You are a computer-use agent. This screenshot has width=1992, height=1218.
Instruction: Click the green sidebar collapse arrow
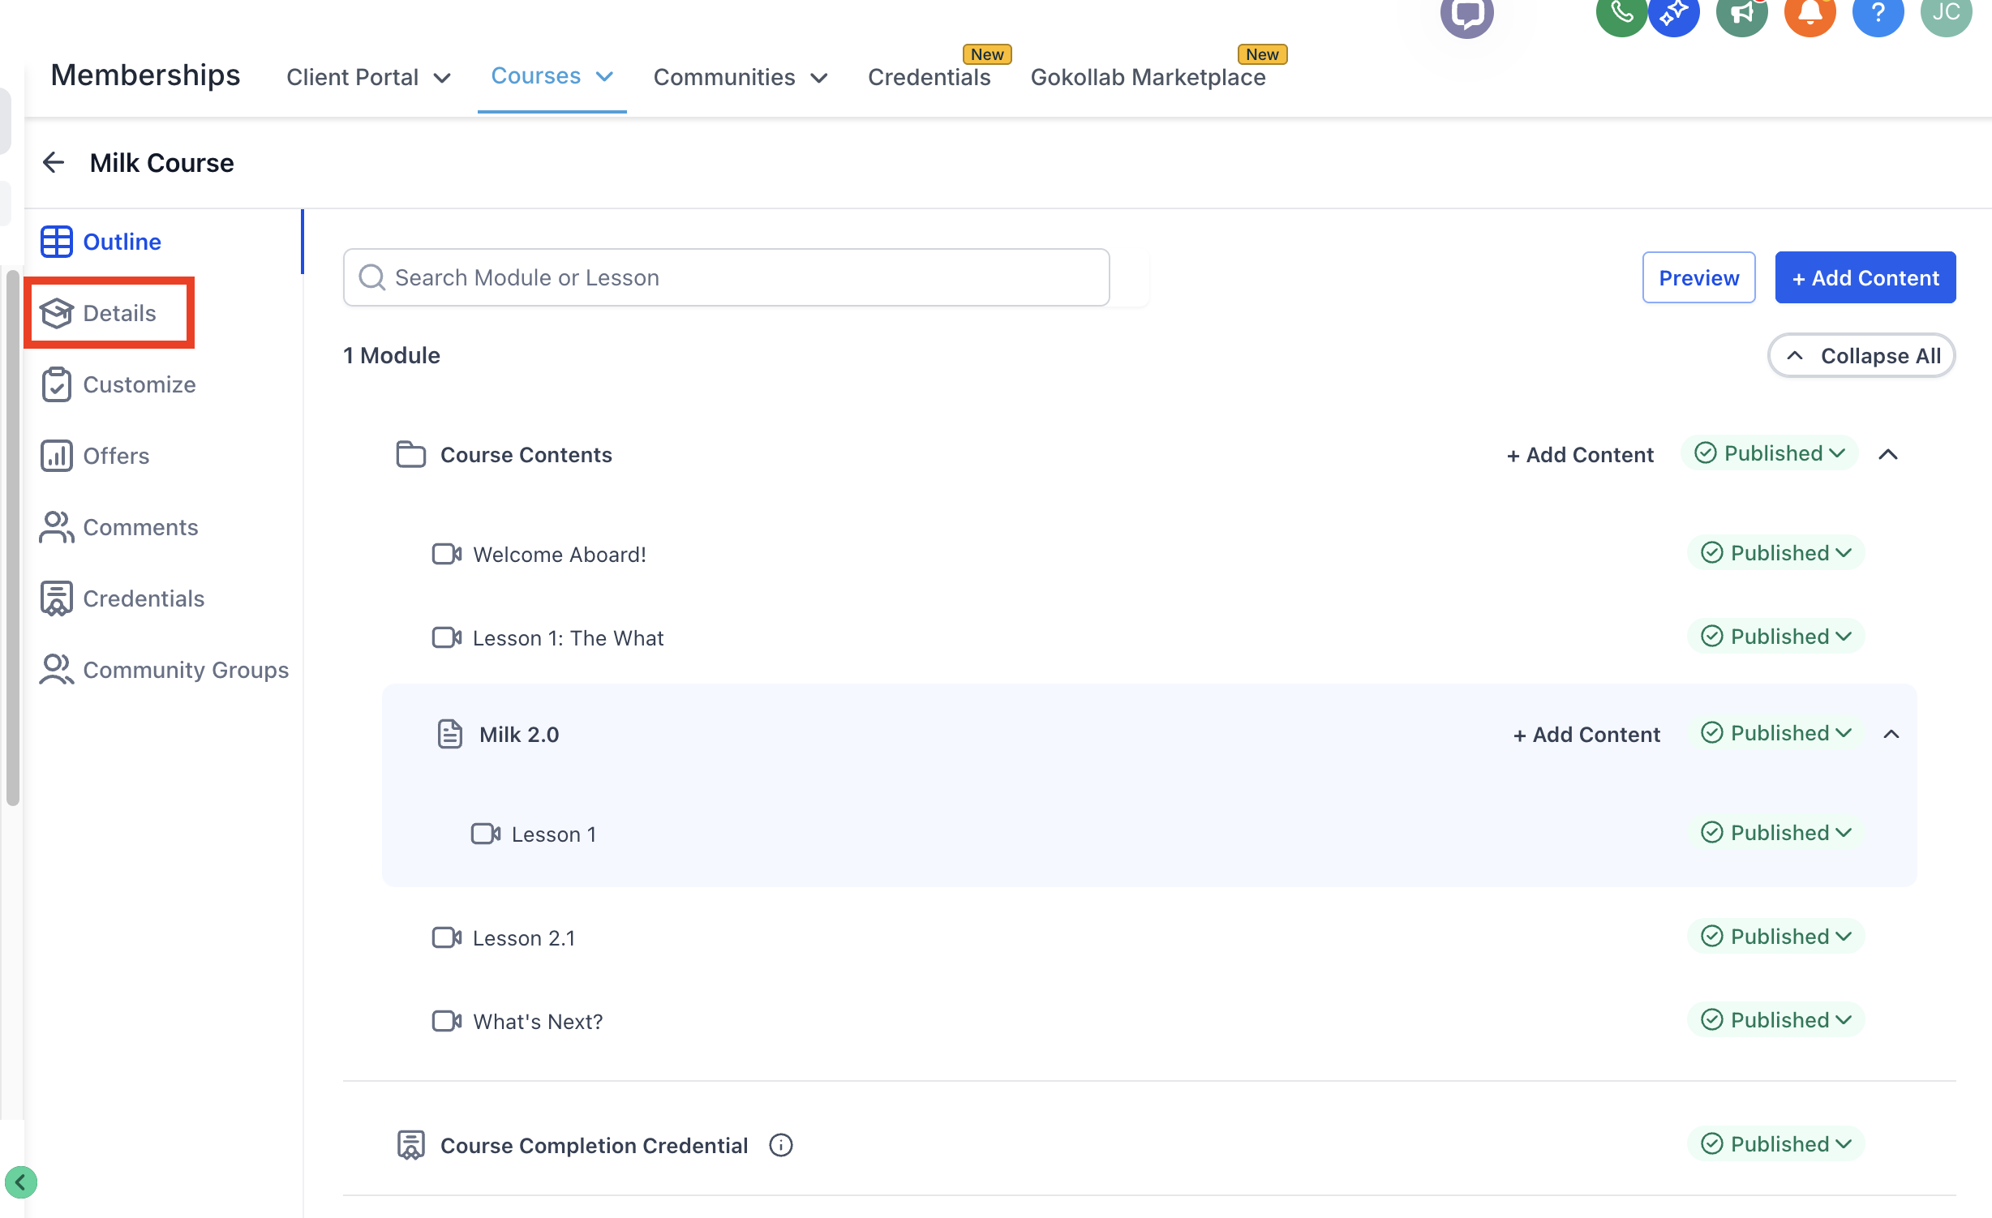click(21, 1182)
